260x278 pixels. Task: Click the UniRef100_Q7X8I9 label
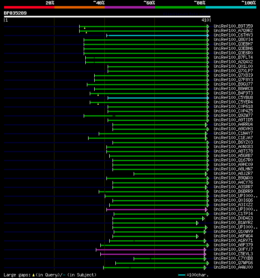click(233, 75)
